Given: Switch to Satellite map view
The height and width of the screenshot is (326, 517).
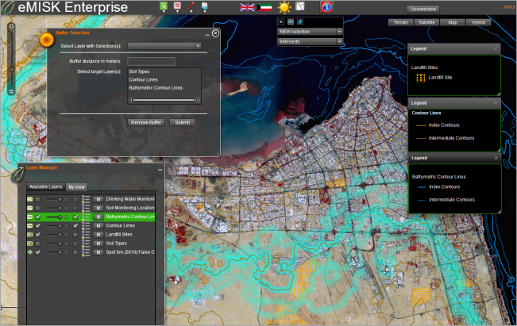Looking at the screenshot, I should 426,22.
